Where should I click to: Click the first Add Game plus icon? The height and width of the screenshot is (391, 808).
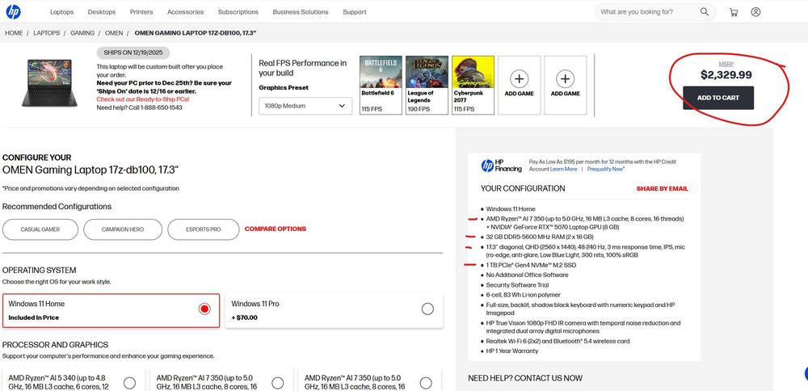pos(519,79)
